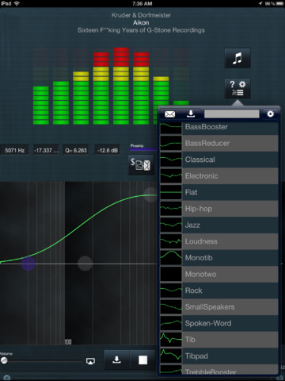Open the gear settings in preset panel
Screen dimensions: 285x381
(x=270, y=114)
